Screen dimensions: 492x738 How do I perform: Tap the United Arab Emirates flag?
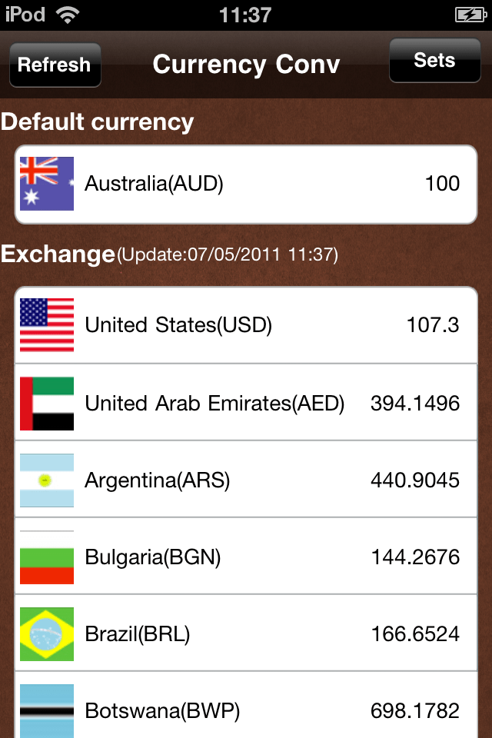pos(47,404)
